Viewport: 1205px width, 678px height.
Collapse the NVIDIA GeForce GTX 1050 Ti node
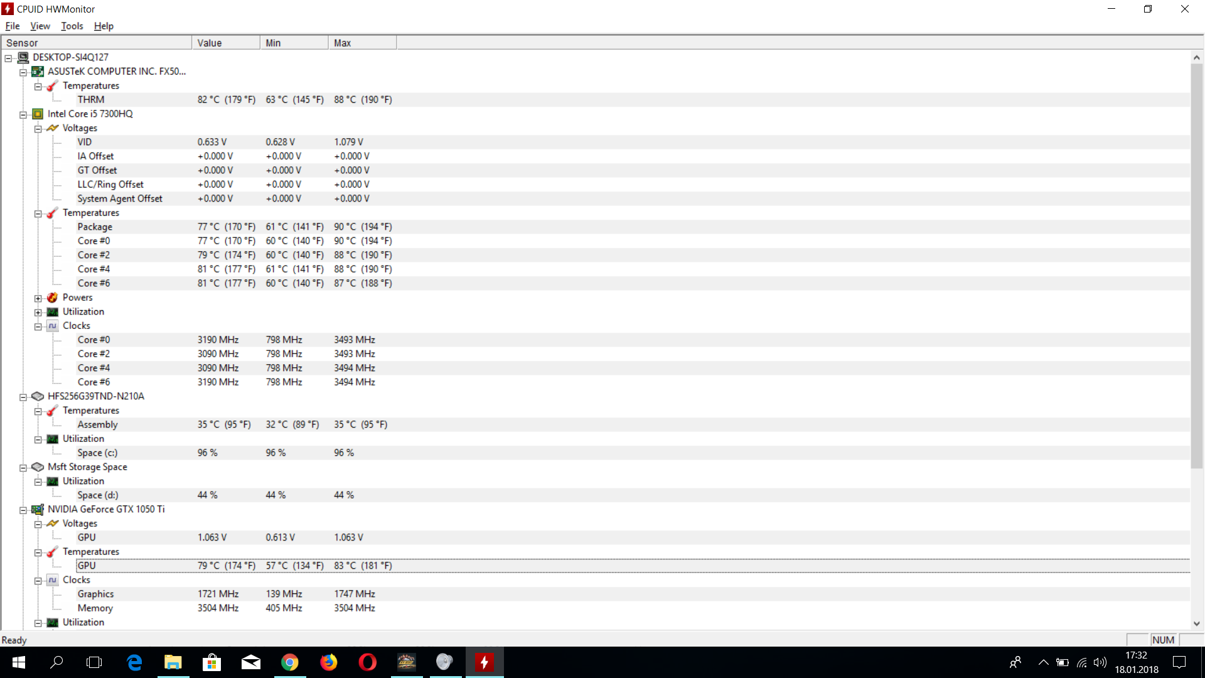point(23,510)
